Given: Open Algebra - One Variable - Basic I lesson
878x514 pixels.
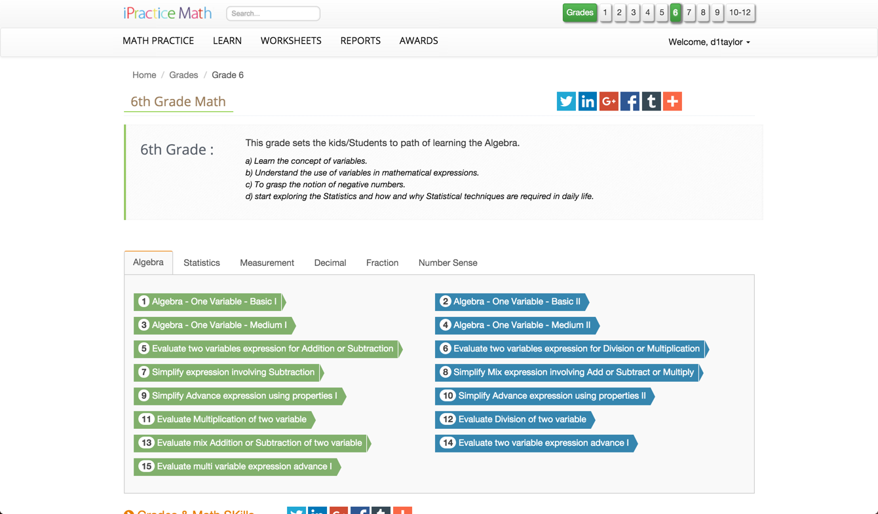Looking at the screenshot, I should tap(208, 302).
